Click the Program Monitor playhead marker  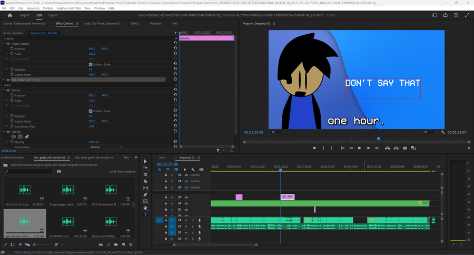(378, 139)
